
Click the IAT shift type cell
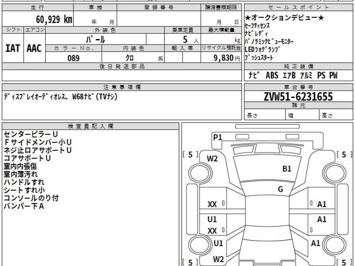pos(13,48)
